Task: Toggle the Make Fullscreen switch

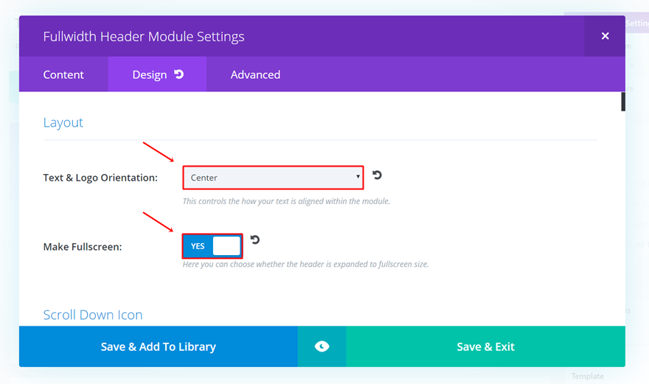Action: pyautogui.click(x=212, y=246)
